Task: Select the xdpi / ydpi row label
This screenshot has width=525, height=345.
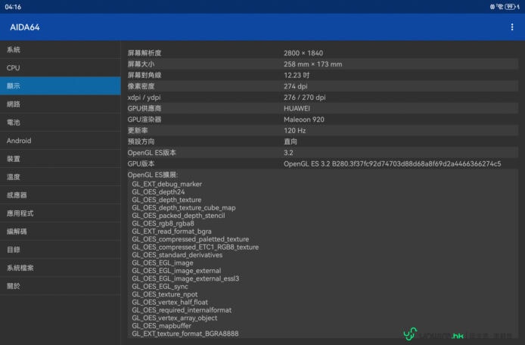Action: [x=144, y=97]
